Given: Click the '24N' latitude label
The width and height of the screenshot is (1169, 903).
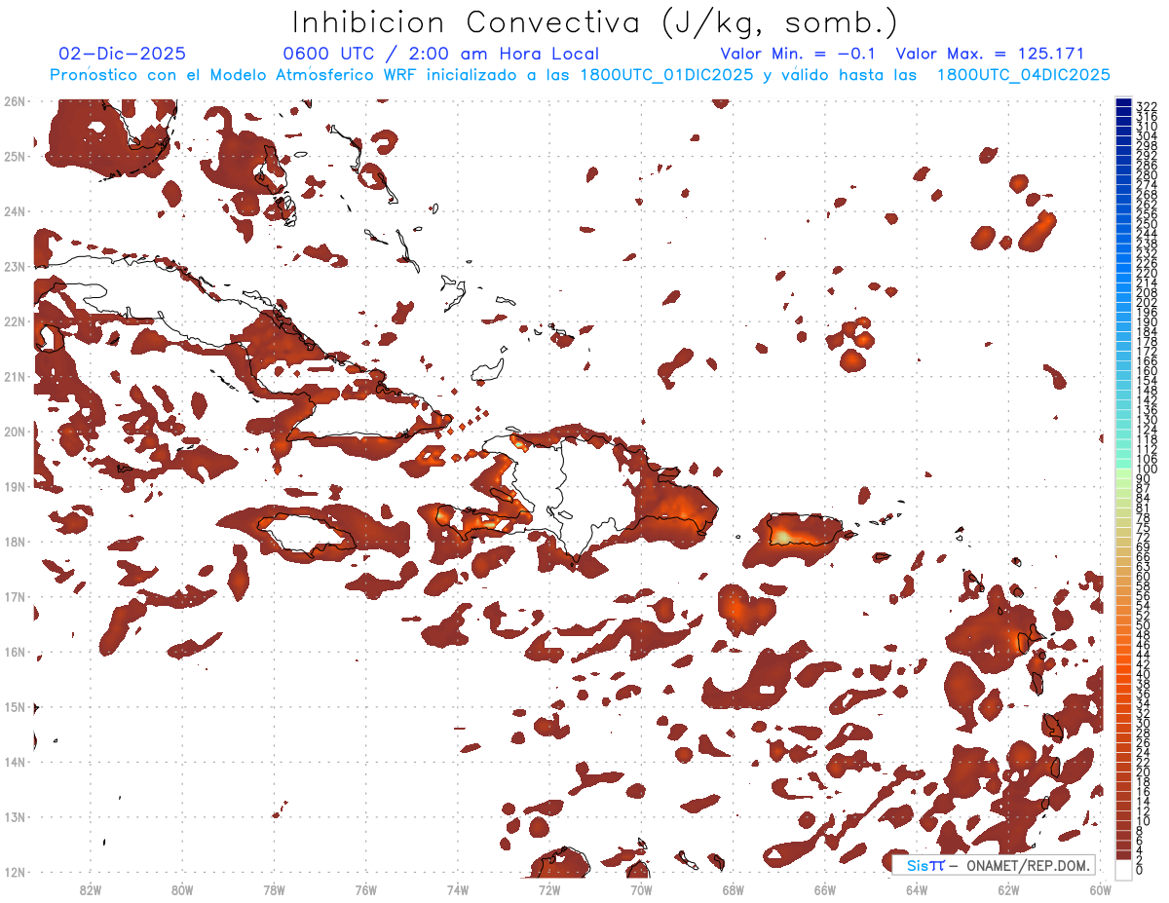Looking at the screenshot, I should (x=14, y=211).
